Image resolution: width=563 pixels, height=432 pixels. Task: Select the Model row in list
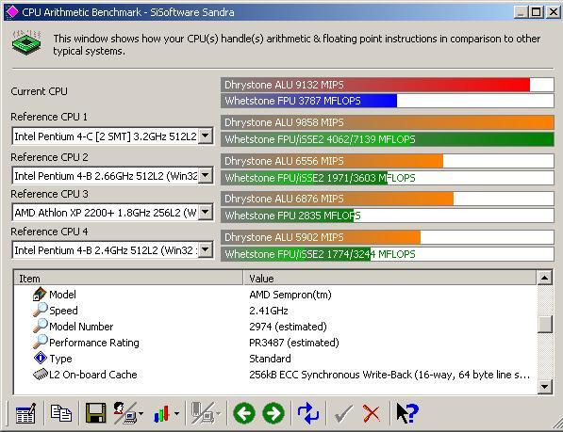click(x=275, y=295)
